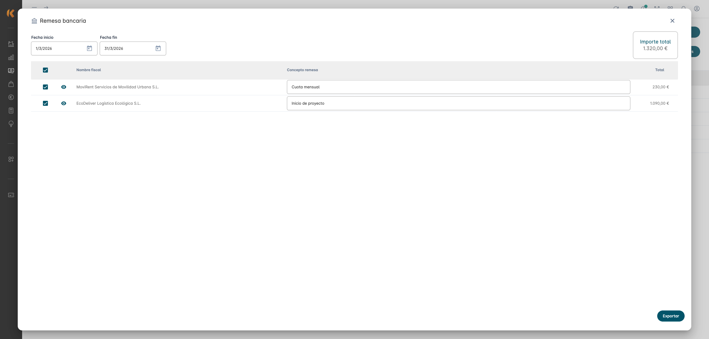Open the lightbulb sidebar icon

(x=11, y=124)
